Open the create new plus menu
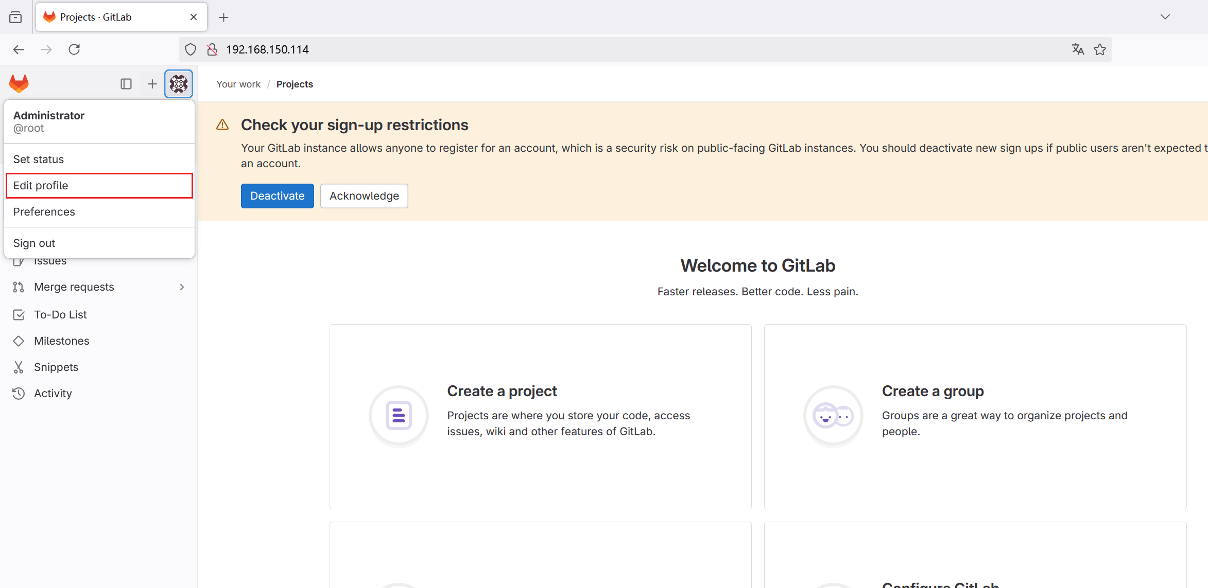 click(x=152, y=84)
